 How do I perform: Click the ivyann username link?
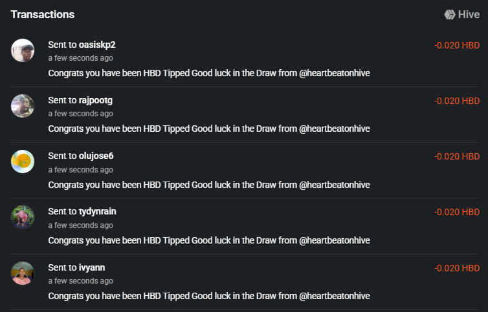coord(92,267)
